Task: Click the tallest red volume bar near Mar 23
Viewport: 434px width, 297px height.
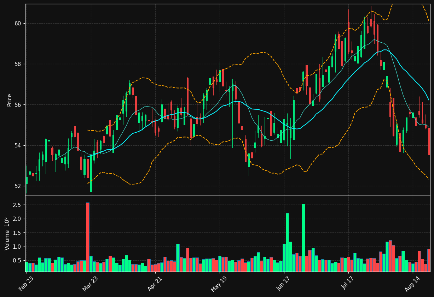Action: [x=88, y=237]
